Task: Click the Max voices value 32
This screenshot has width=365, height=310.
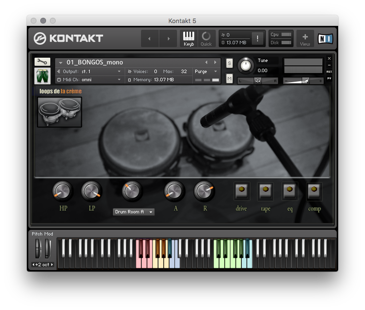Action: (x=184, y=72)
